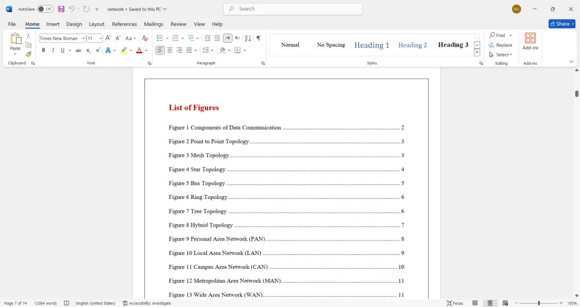Center align the paragraph
580x307 pixels.
(x=170, y=50)
